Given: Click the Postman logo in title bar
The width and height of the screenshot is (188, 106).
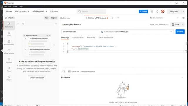Looking at the screenshot, I should coord(5,3).
